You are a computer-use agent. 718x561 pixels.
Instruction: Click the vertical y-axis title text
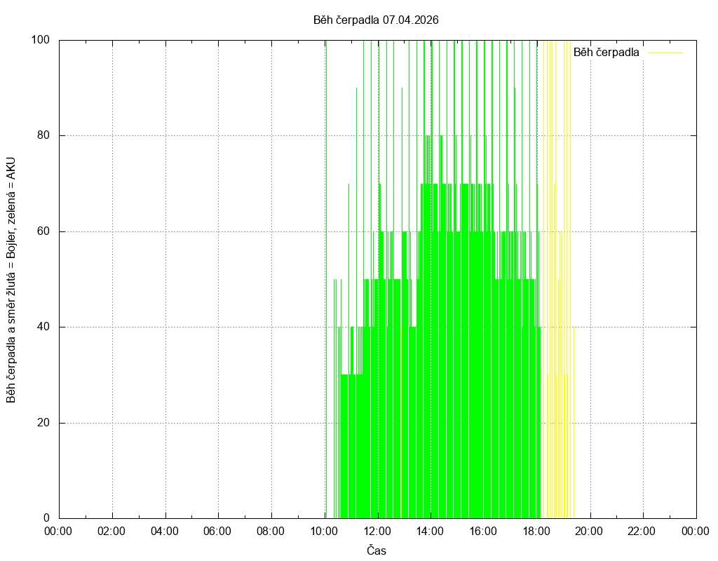(x=11, y=280)
